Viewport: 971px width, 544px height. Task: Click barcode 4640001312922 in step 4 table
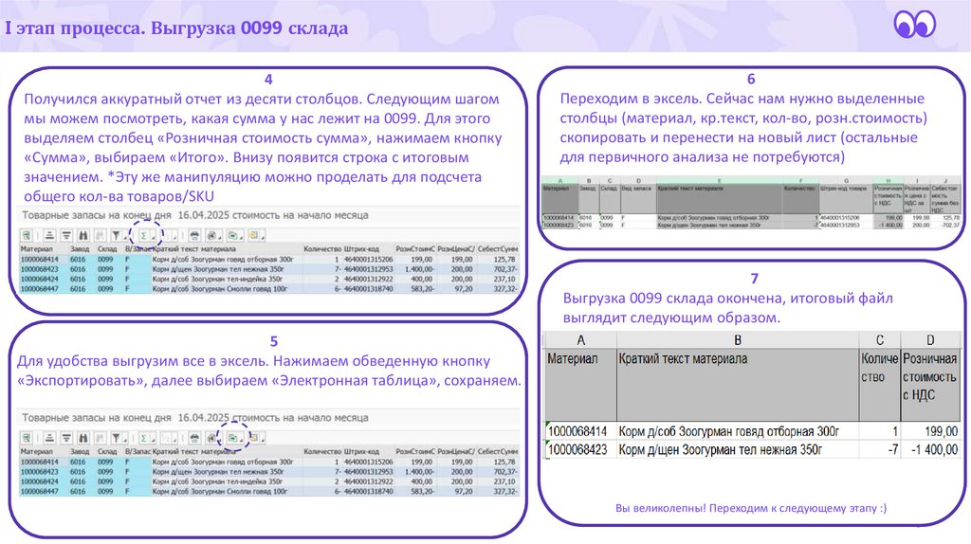click(x=369, y=280)
